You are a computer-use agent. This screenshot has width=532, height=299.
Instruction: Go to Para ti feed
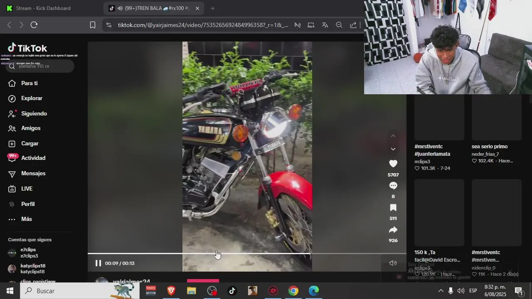[x=29, y=83]
